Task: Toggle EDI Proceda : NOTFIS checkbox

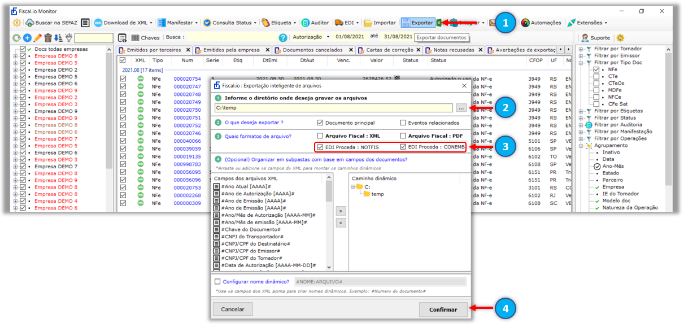Action: (320, 147)
